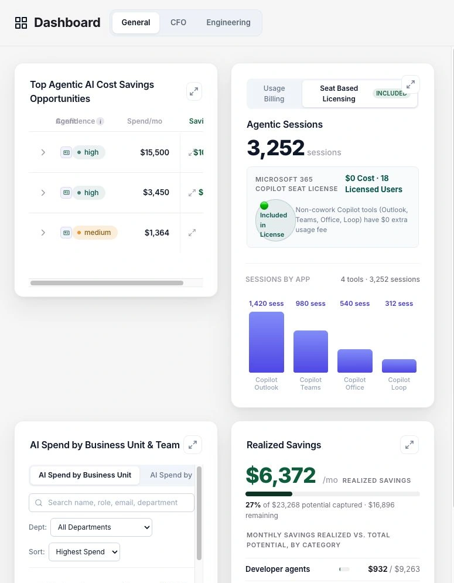Click the Copilot Office bar in chart

[x=355, y=361]
